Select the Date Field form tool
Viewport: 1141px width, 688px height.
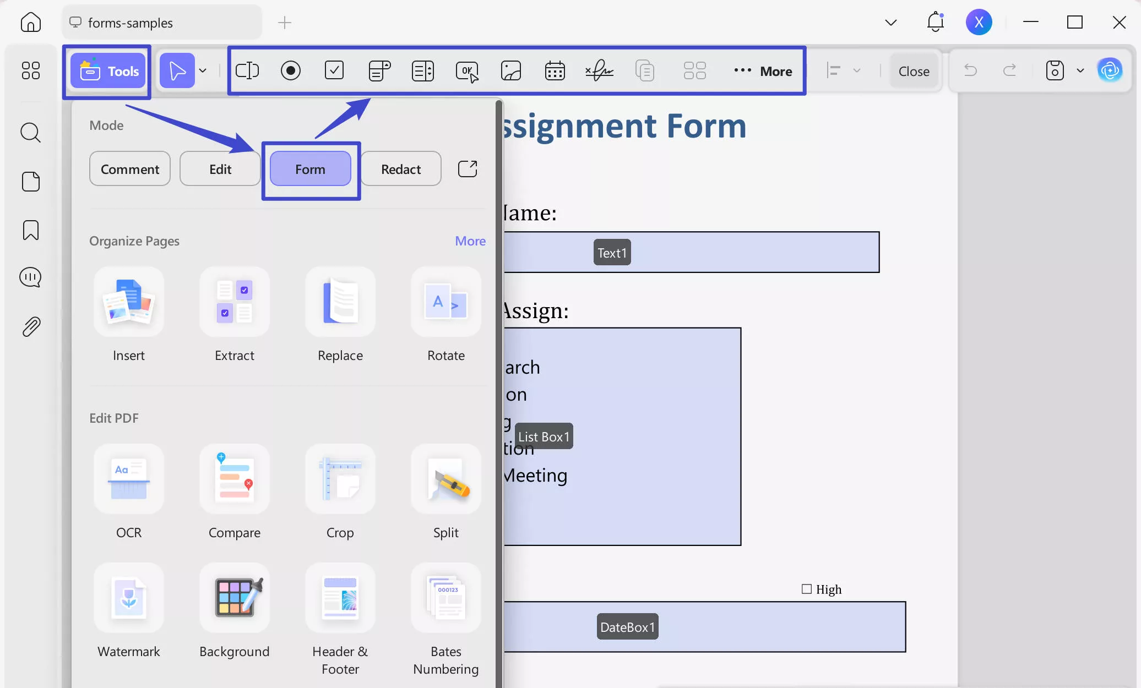pos(555,70)
